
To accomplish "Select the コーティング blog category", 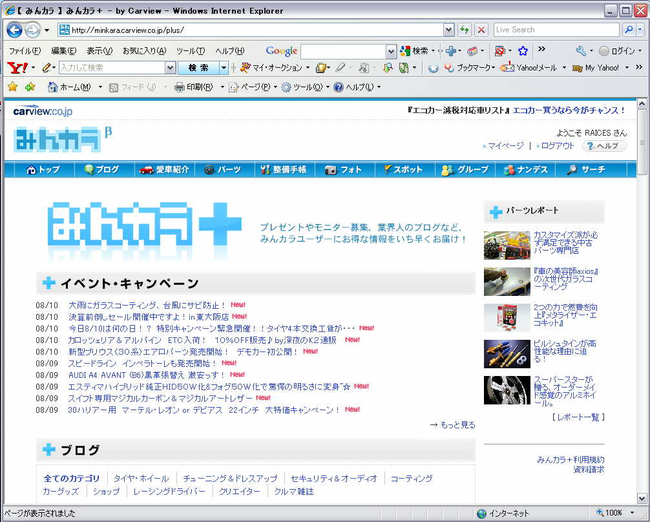I will [411, 479].
